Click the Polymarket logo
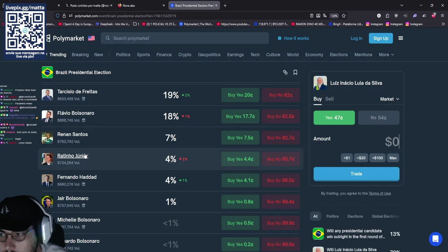448x252 pixels. click(x=65, y=38)
